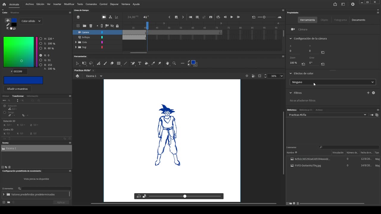Click the on-stage camera zoom slider
Screen dimensions: 381x214
point(185,196)
